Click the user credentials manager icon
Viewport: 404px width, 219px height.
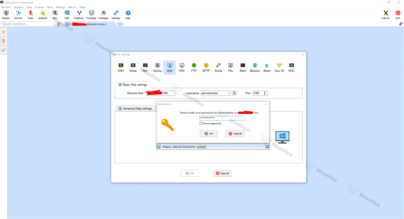tap(234, 93)
